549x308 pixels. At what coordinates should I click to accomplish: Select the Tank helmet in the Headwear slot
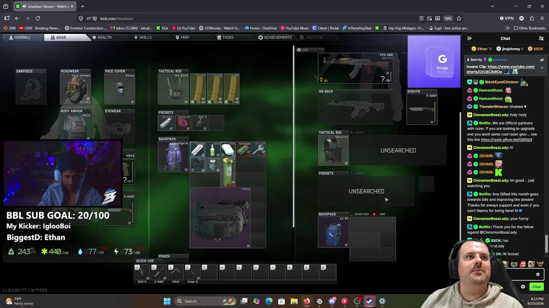[x=75, y=89]
